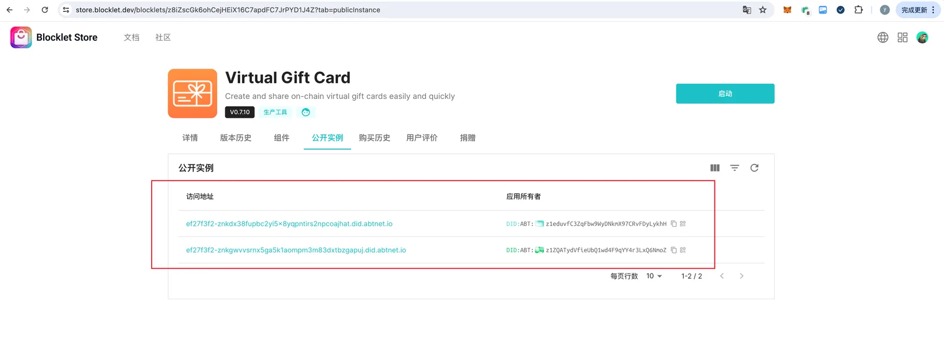
Task: Show QR code for DID ending Q6NmoZ
Action: (683, 250)
